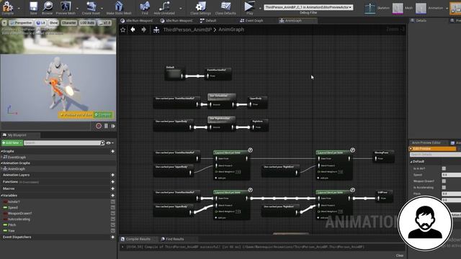Select the Anim Preview Editor tab
The height and width of the screenshot is (259, 461).
426,142
